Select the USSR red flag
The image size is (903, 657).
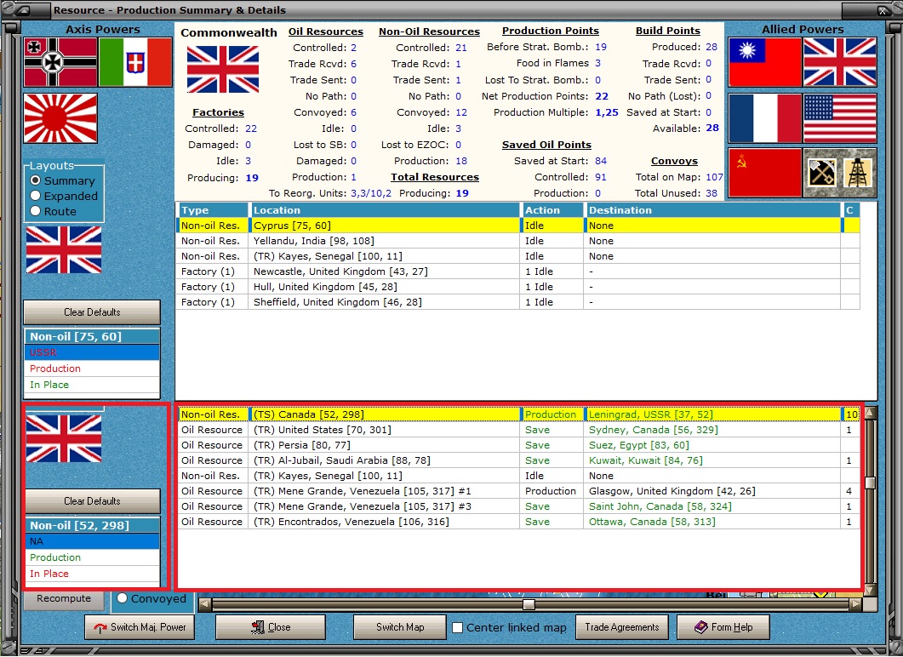pos(765,173)
